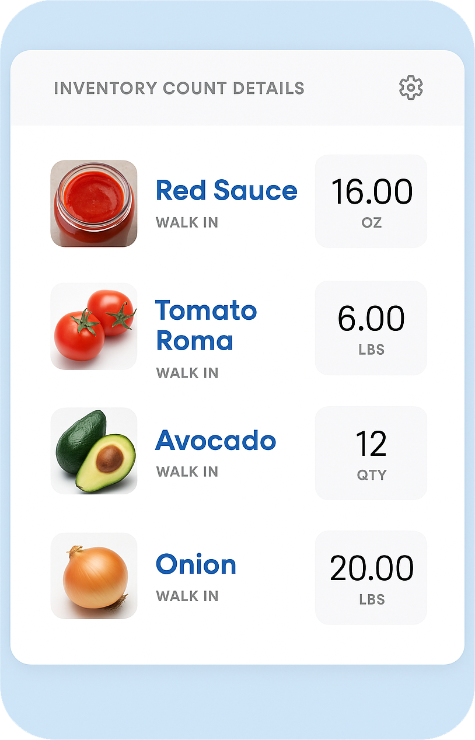Open the Onion item name
Viewport: 475px width, 740px height.
coord(196,564)
